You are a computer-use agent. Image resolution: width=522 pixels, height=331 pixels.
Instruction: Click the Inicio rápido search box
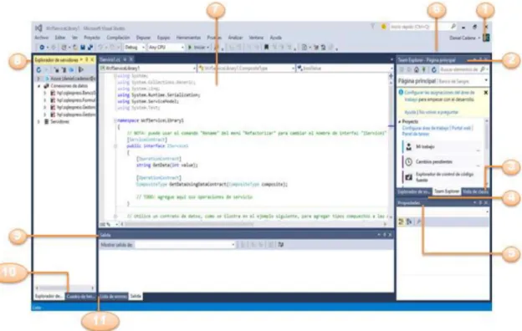[x=422, y=27]
